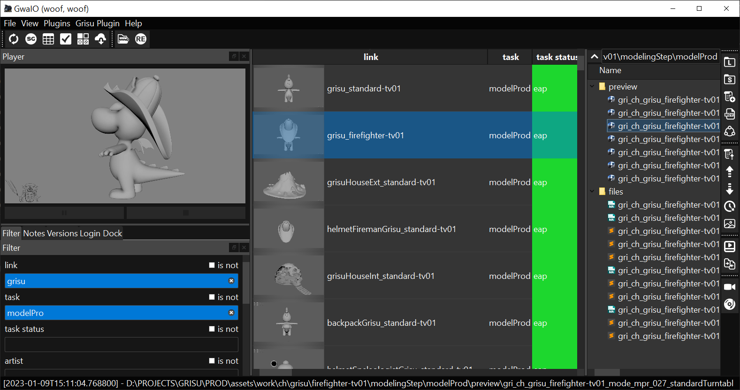Screen dimensions: 740x390
Task: Toggle 'is not' checkbox for task filter
Action: [x=212, y=297]
